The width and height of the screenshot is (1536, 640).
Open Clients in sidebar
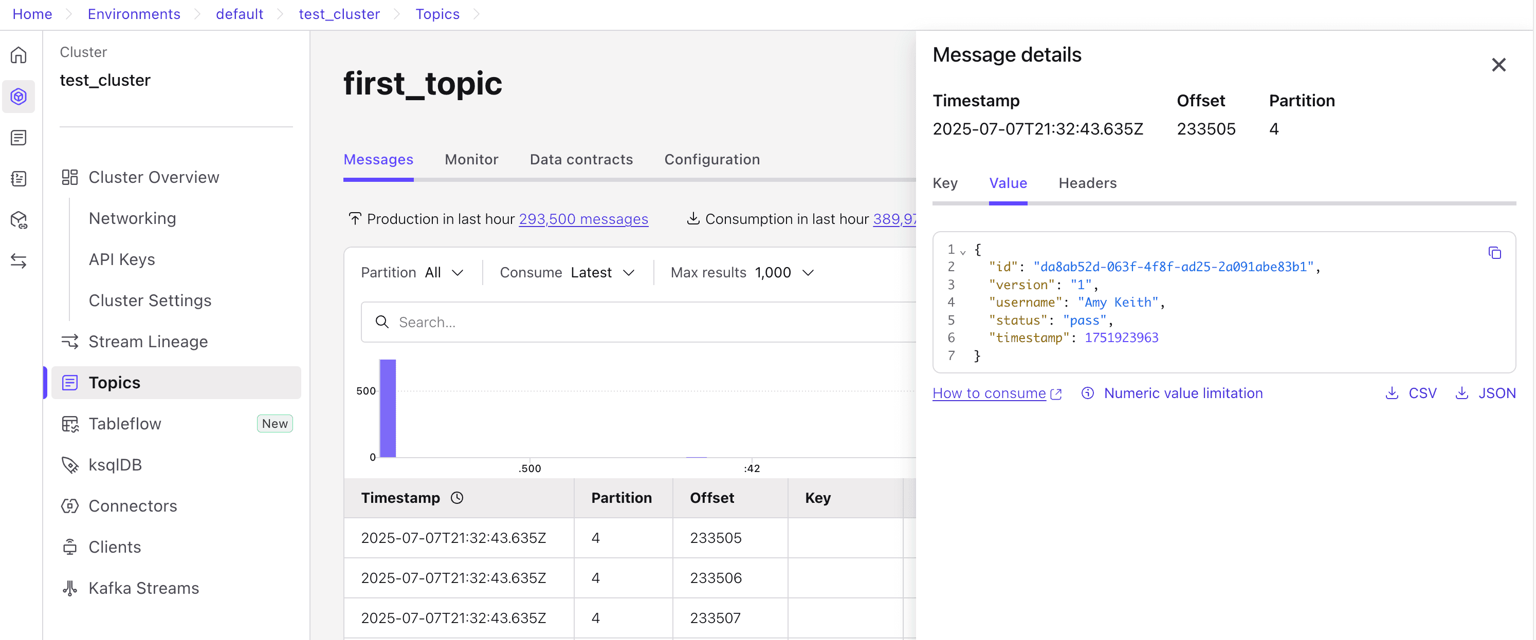[115, 547]
